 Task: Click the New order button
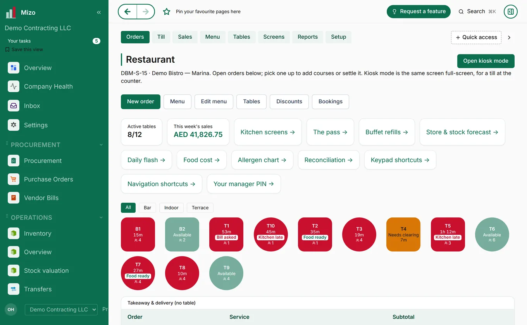click(141, 101)
